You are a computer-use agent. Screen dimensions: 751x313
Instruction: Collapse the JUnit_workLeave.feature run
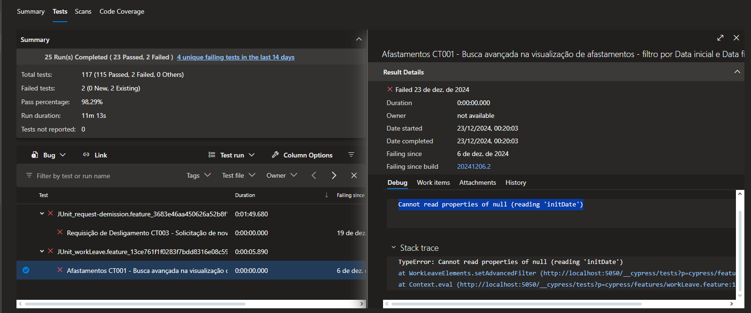tap(42, 251)
